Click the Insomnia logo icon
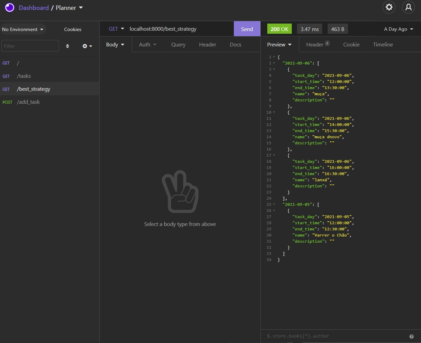Screen dimensions: 421x343 tap(9, 7)
